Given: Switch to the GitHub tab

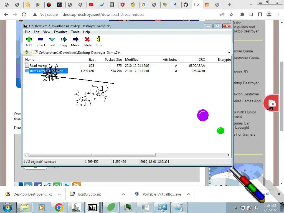Looking at the screenshot, I should pos(186,5).
